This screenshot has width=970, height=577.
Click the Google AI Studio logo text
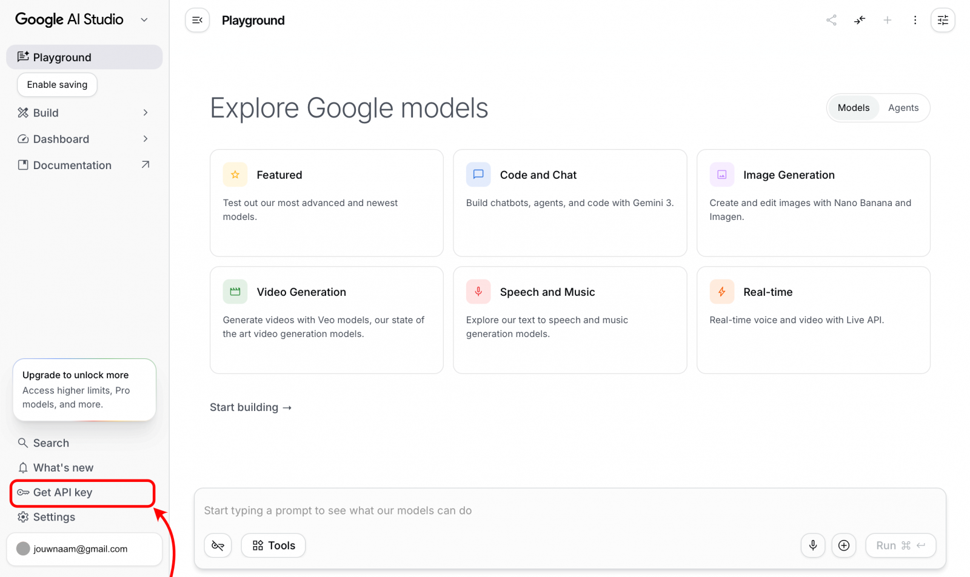tap(69, 19)
